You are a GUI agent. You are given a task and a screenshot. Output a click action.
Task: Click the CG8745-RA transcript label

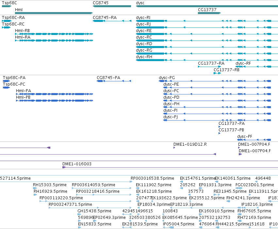[105, 18]
